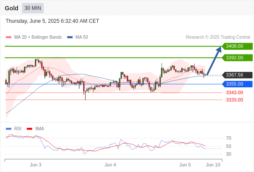This screenshot has width=254, height=172.
Task: Click the red 3333.00 support label
Action: coord(235,100)
